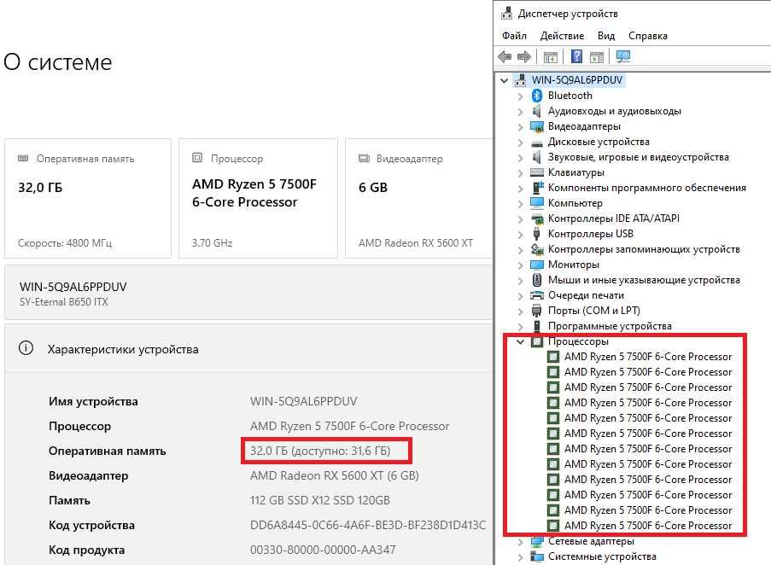Click the Код устройства DD6A8445 value
771x565 pixels.
(368, 525)
